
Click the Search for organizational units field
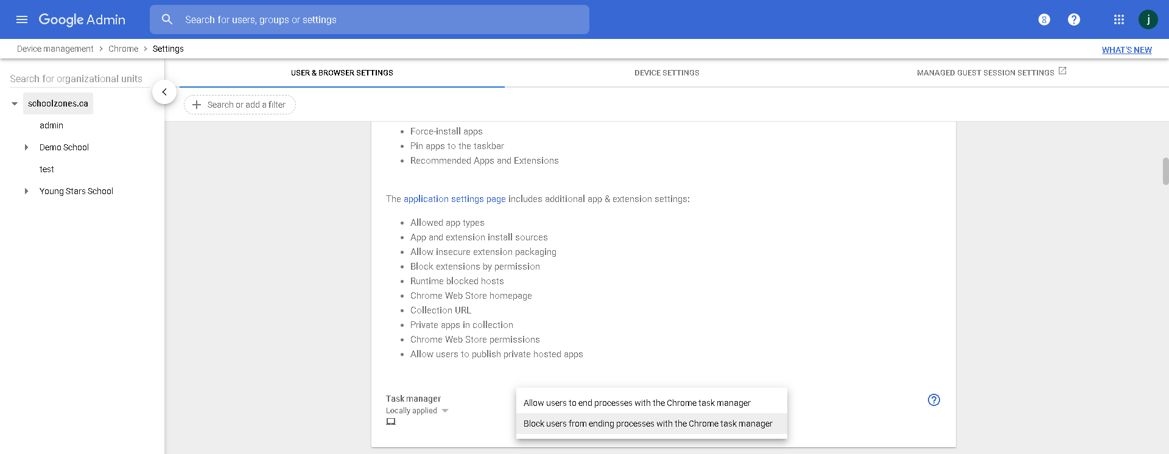pos(76,79)
